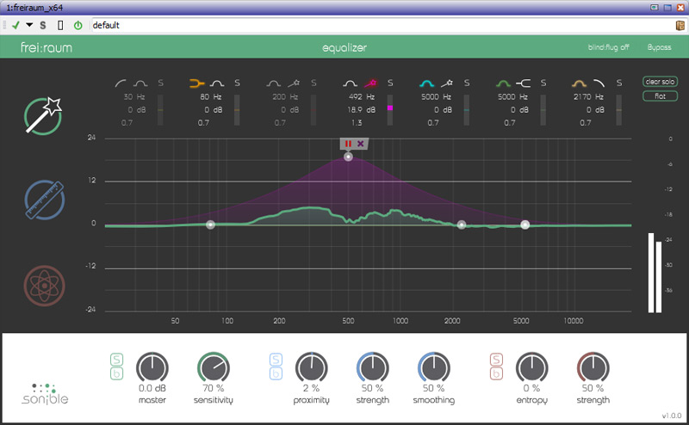The image size is (689, 425).
Task: Open the preset dropdown arrow in host toolbar
Action: (x=29, y=26)
